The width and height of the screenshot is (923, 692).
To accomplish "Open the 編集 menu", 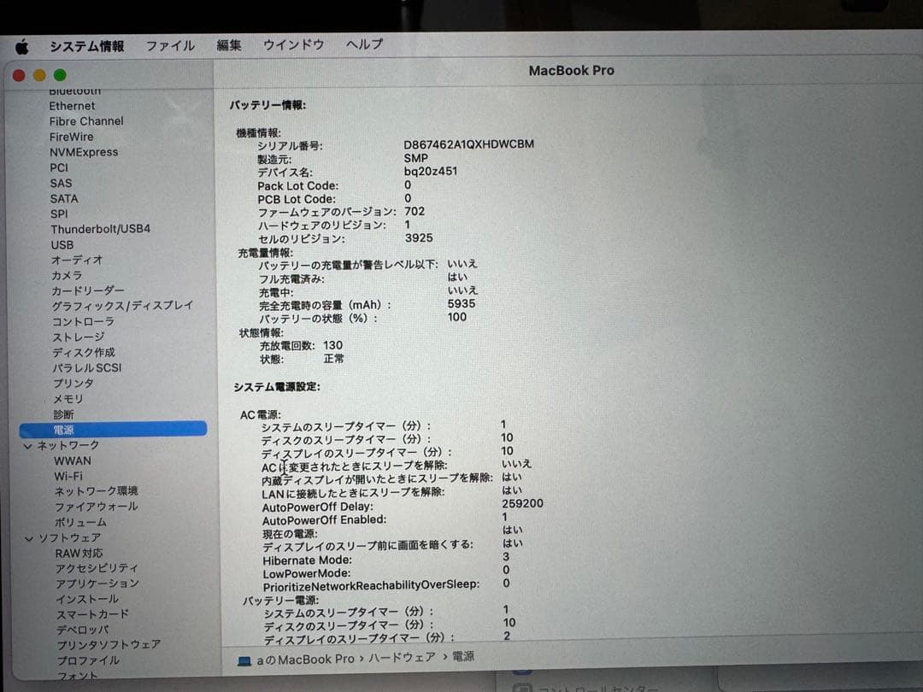I will [x=228, y=47].
